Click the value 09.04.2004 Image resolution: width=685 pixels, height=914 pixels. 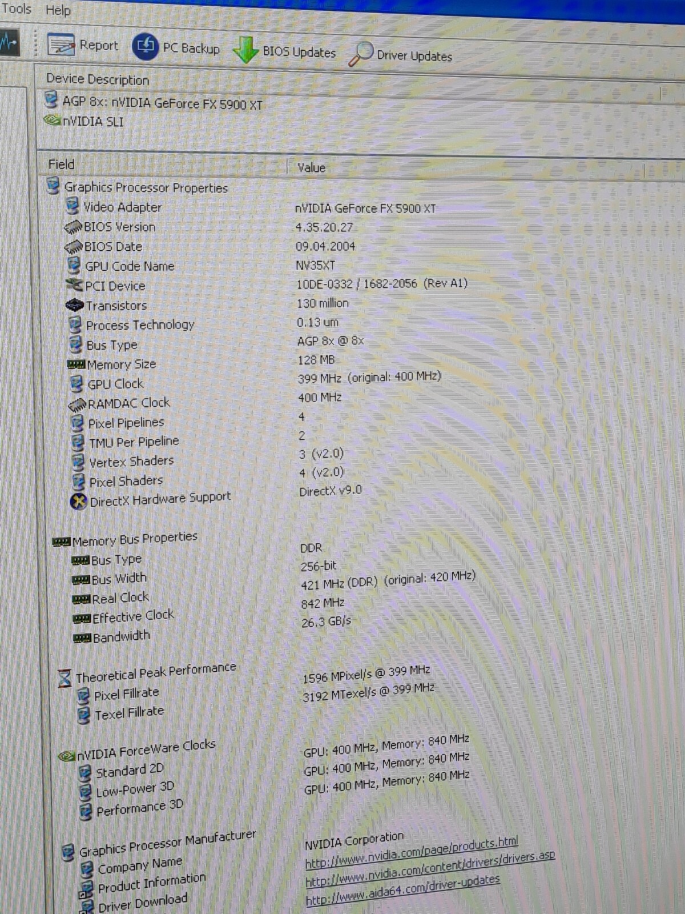pyautogui.click(x=325, y=246)
